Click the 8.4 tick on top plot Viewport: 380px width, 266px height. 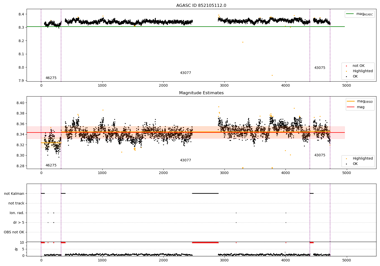pos(21,14)
